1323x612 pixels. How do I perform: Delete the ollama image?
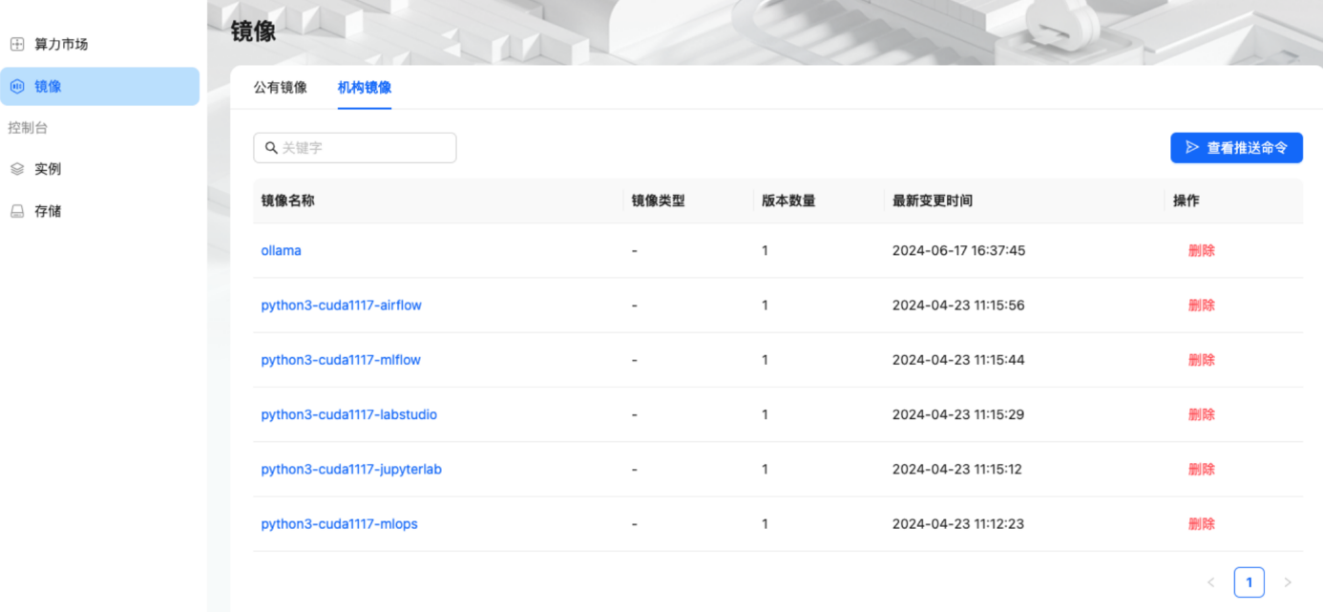(x=1201, y=251)
